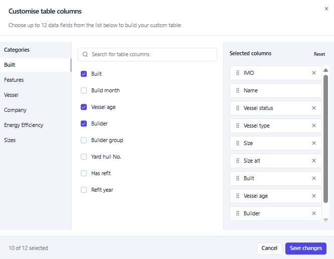Uncheck the Vessel age checkbox
334x259 pixels.
coord(84,107)
